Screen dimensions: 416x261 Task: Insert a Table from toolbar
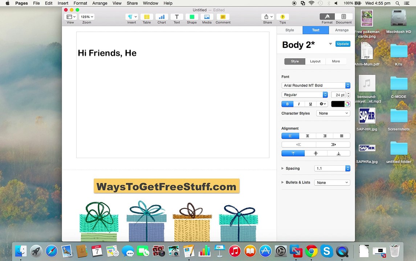pos(147,17)
